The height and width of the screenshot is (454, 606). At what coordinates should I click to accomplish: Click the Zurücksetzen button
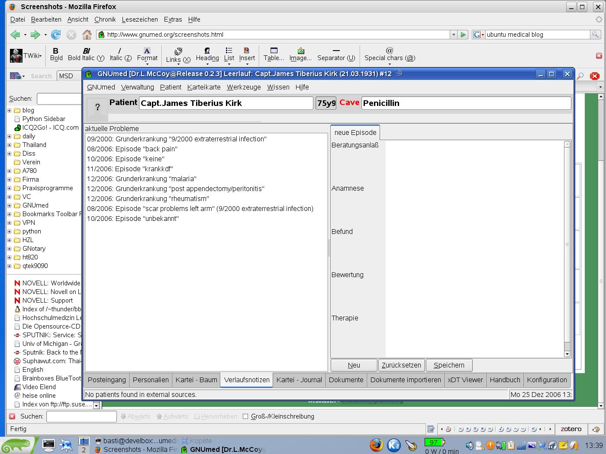(401, 365)
